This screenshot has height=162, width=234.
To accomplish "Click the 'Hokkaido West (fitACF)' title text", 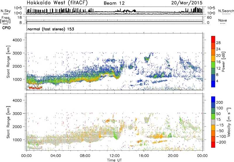I will pos(57,3).
